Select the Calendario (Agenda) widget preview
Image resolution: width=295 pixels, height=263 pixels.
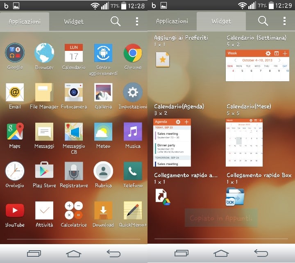172,142
